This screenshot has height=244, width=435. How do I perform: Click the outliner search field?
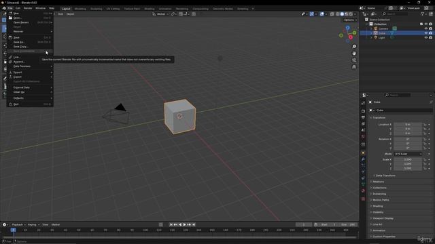click(395, 14)
